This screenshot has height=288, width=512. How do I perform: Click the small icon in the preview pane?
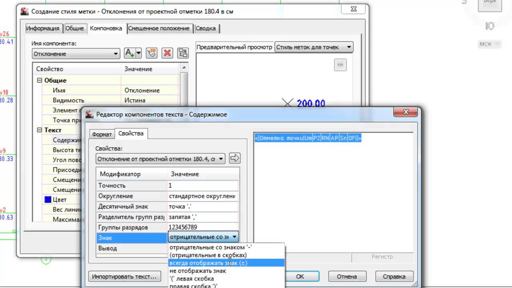340,65
